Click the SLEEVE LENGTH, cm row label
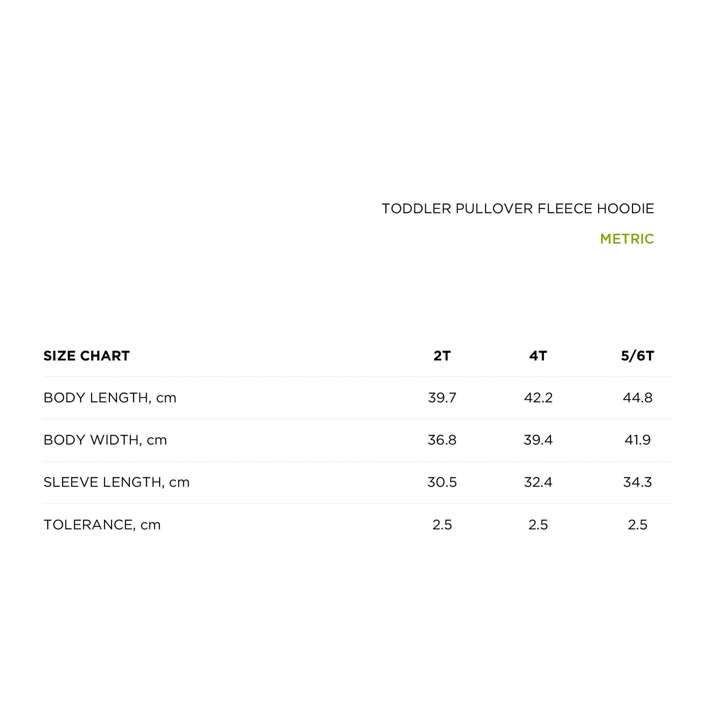The image size is (715, 715). pos(117,482)
